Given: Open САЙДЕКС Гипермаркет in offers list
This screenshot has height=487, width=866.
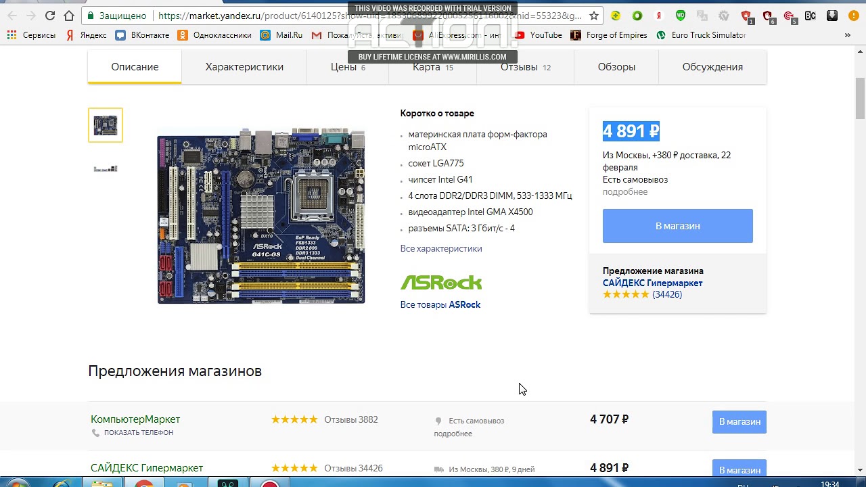Looking at the screenshot, I should coord(147,468).
